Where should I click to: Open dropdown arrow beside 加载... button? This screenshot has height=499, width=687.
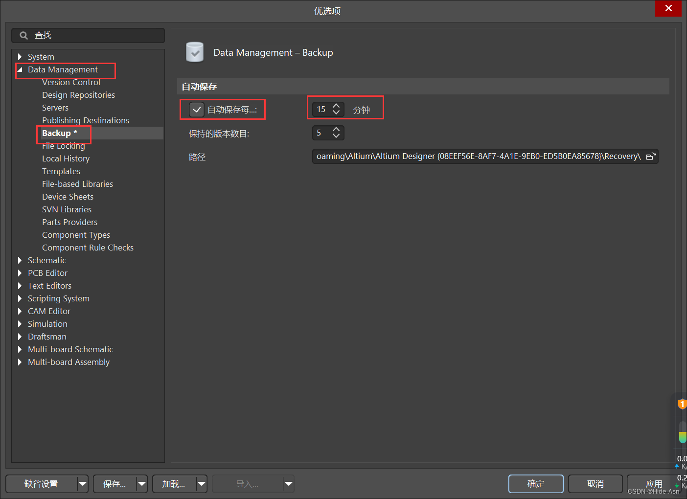tap(202, 484)
